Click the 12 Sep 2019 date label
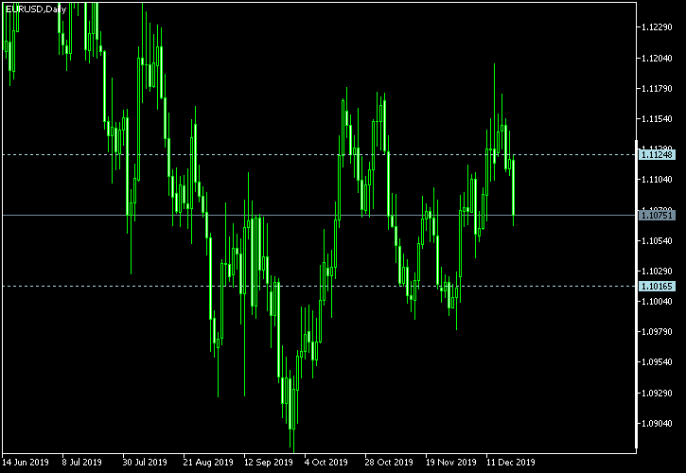686x473 pixels. (x=268, y=463)
